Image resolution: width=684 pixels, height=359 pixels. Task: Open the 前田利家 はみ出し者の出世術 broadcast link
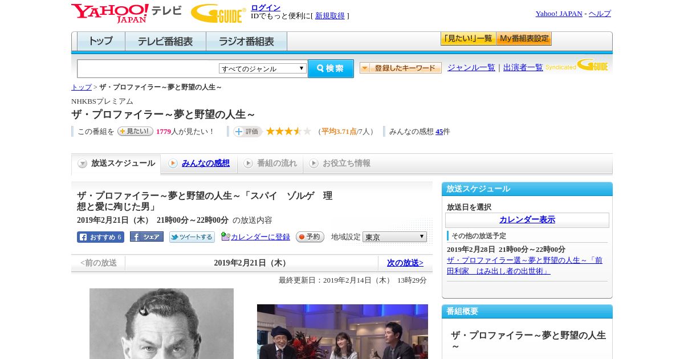[524, 266]
